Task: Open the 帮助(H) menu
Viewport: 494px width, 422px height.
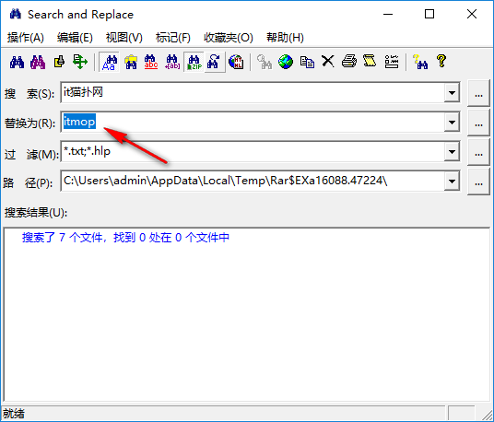Action: 285,38
